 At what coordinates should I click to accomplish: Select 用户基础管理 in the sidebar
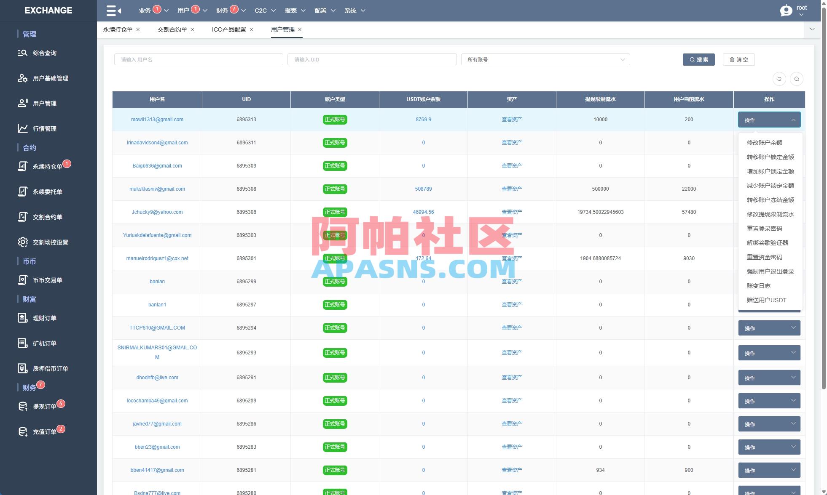[x=49, y=78]
